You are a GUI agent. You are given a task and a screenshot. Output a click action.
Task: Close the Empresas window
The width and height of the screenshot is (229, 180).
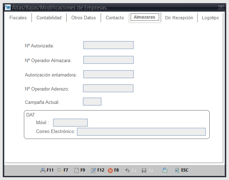[x=221, y=7]
